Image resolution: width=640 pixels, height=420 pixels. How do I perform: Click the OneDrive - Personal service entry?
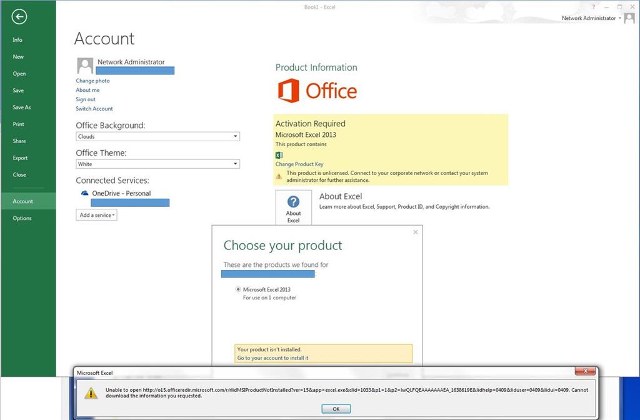121,193
